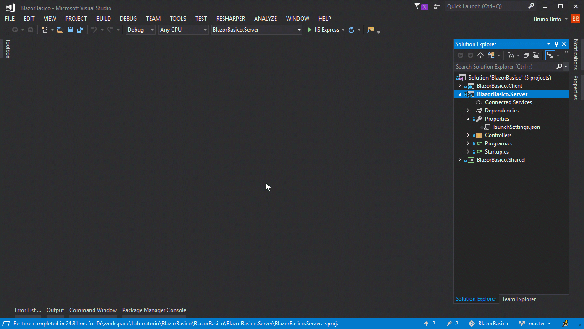584x329 pixels.
Task: Expand the Startup.cs node
Action: pyautogui.click(x=468, y=152)
